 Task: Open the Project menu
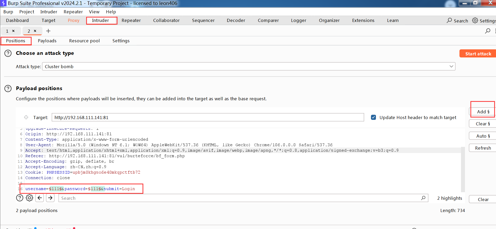click(27, 12)
